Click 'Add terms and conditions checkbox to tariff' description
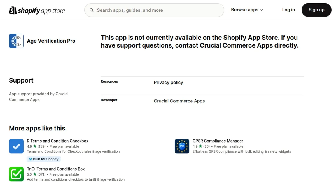The width and height of the screenshot is (336, 182). point(76,179)
